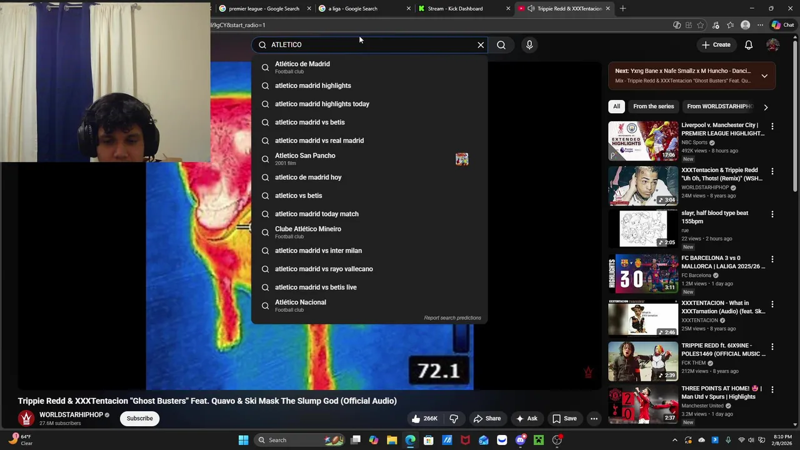Clear the ATLETICO search text with X
This screenshot has height=450, width=800.
click(481, 45)
